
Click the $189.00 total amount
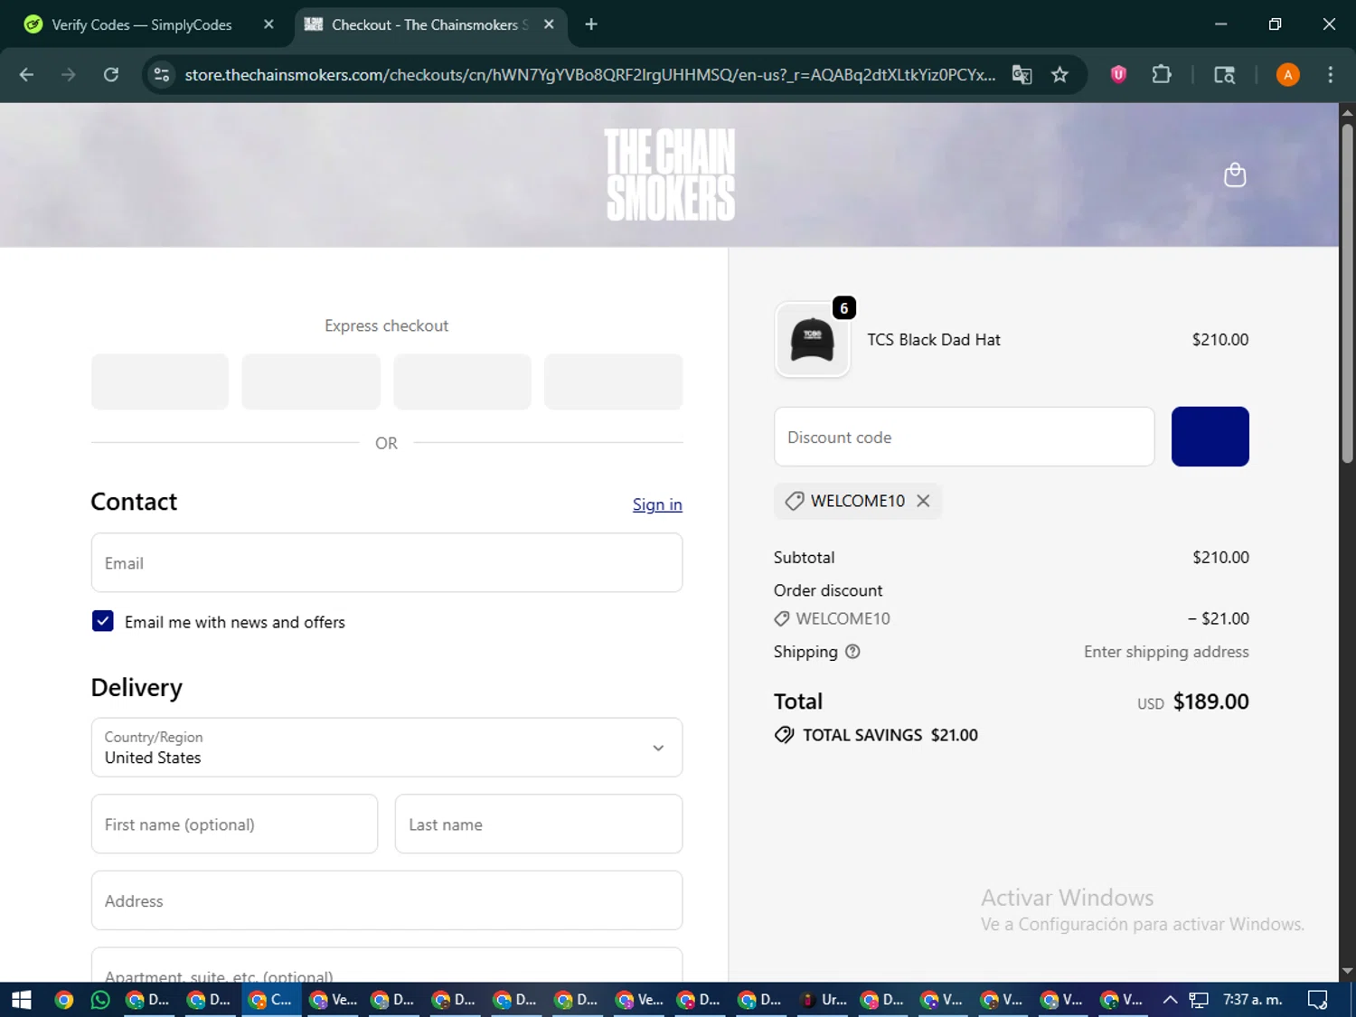tap(1210, 702)
